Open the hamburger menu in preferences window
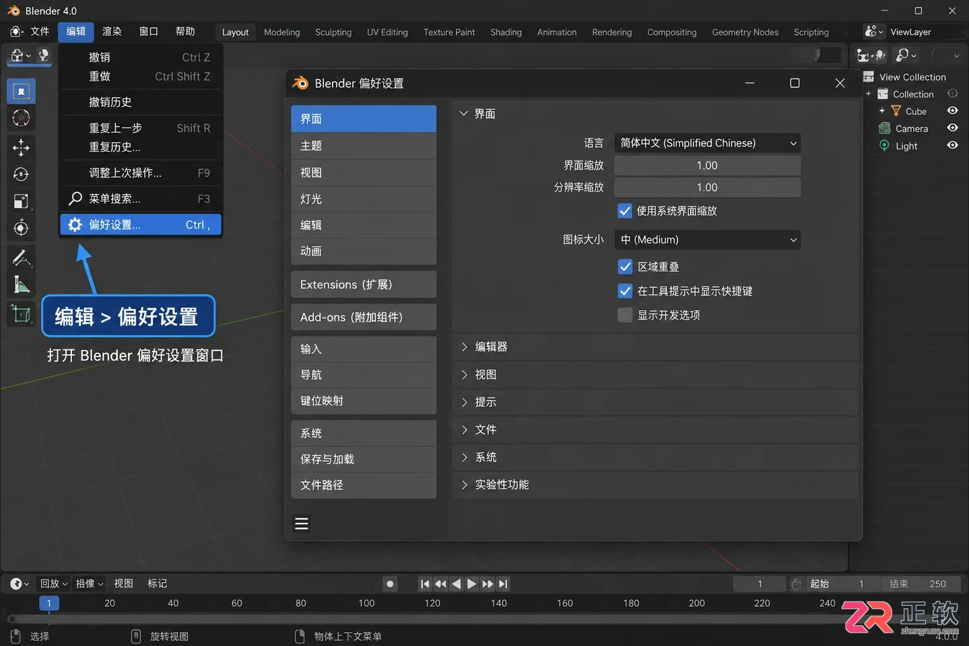This screenshot has width=969, height=646. [301, 524]
